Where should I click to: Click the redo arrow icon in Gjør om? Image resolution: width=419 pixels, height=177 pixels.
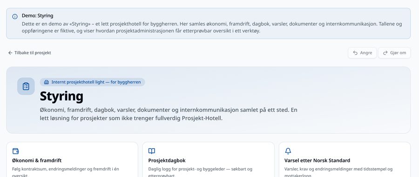[385, 53]
